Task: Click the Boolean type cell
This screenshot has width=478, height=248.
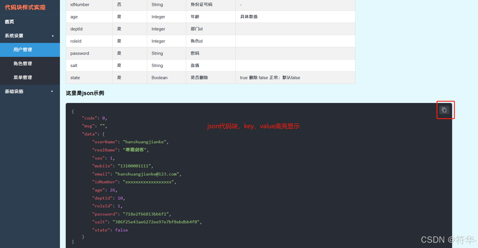Action: [166, 78]
